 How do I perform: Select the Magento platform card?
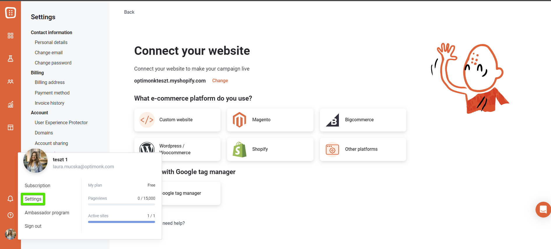coord(270,120)
